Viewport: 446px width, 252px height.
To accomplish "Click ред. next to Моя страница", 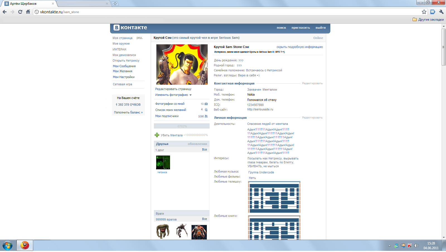I will click(x=140, y=38).
